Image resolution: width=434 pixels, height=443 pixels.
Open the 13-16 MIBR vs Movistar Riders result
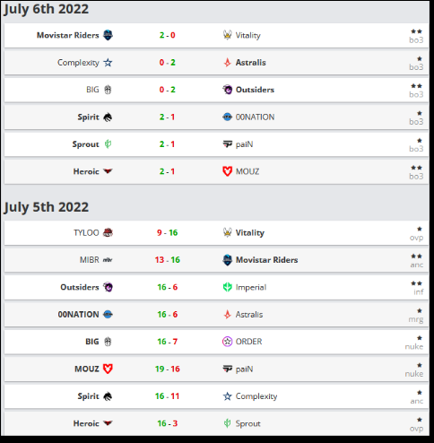tap(168, 260)
